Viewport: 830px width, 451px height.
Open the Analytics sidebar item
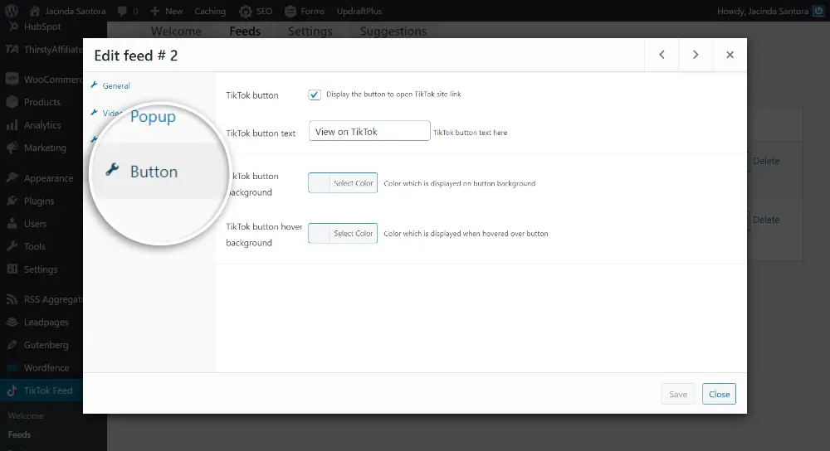41,125
